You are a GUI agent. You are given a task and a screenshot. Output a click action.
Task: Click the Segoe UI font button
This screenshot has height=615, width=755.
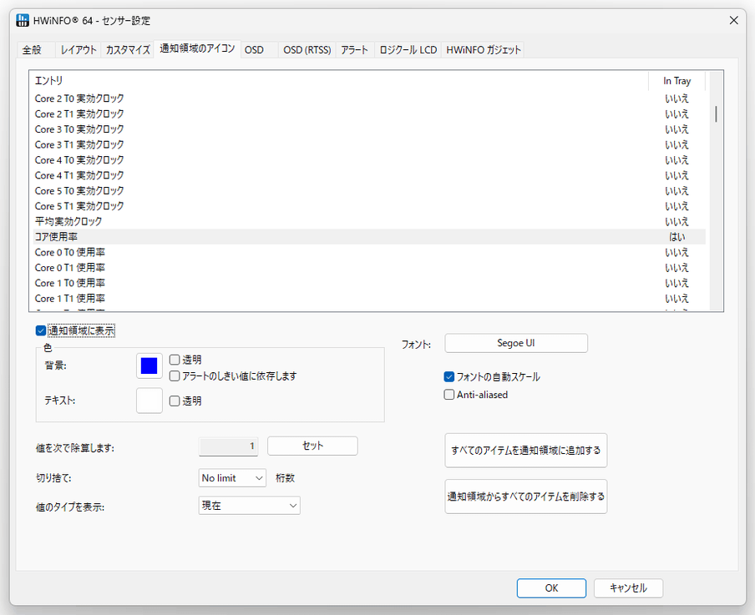coord(515,343)
